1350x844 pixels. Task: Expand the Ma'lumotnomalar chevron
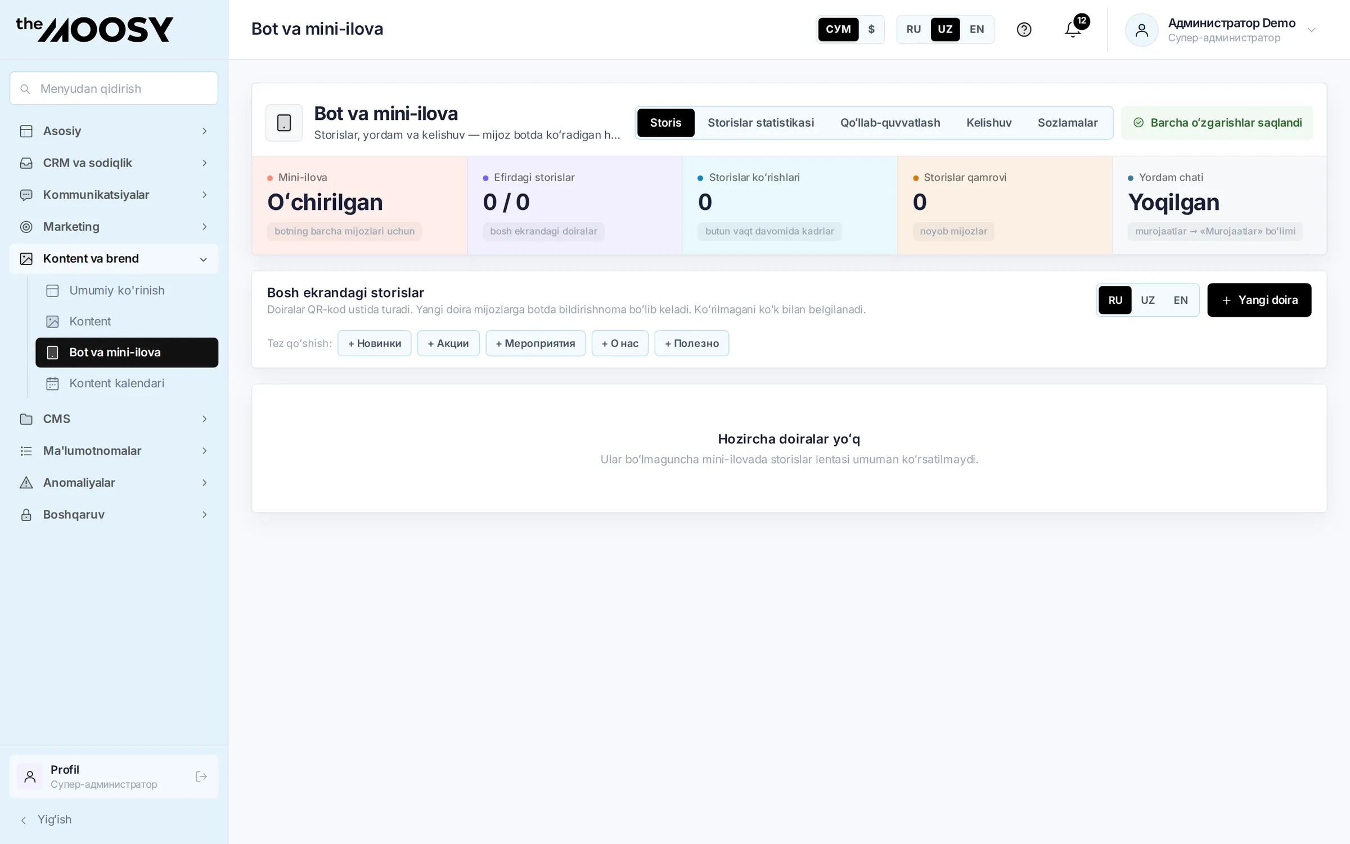(x=205, y=451)
